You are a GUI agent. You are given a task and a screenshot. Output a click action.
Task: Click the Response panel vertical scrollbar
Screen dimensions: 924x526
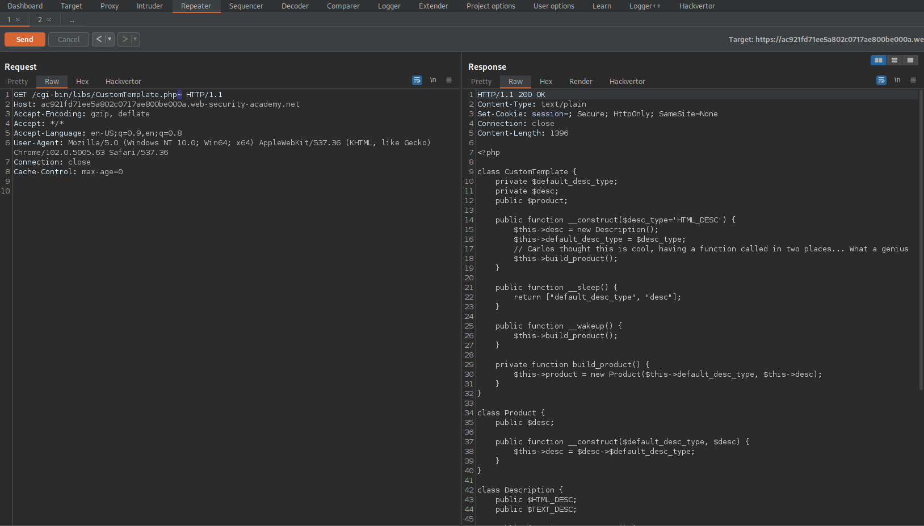coord(921,240)
